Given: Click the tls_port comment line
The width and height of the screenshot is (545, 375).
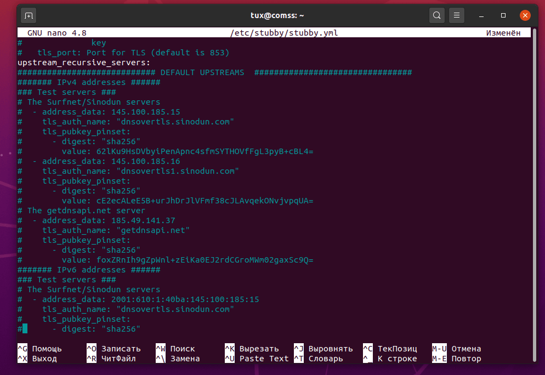Looking at the screenshot, I should (123, 53).
